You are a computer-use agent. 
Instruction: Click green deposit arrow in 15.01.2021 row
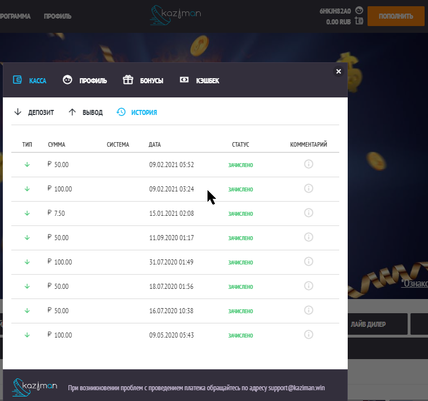(x=27, y=213)
